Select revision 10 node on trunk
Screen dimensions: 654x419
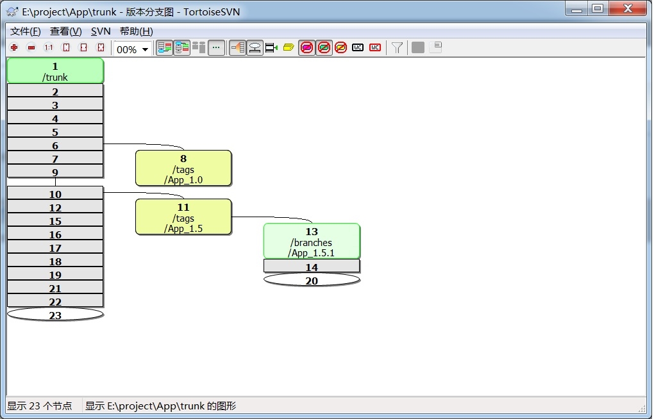click(x=55, y=193)
